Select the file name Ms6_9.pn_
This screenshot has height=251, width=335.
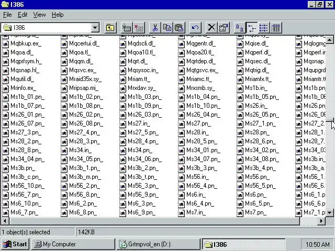tap(141, 213)
